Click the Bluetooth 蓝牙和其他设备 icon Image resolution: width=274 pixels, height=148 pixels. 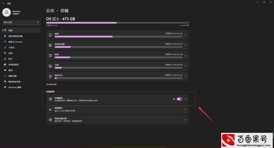click(5, 36)
